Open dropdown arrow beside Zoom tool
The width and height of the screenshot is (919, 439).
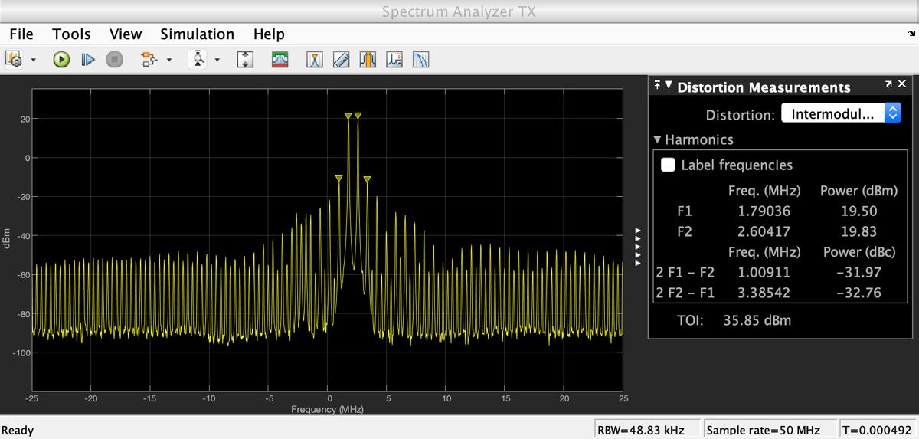click(217, 60)
